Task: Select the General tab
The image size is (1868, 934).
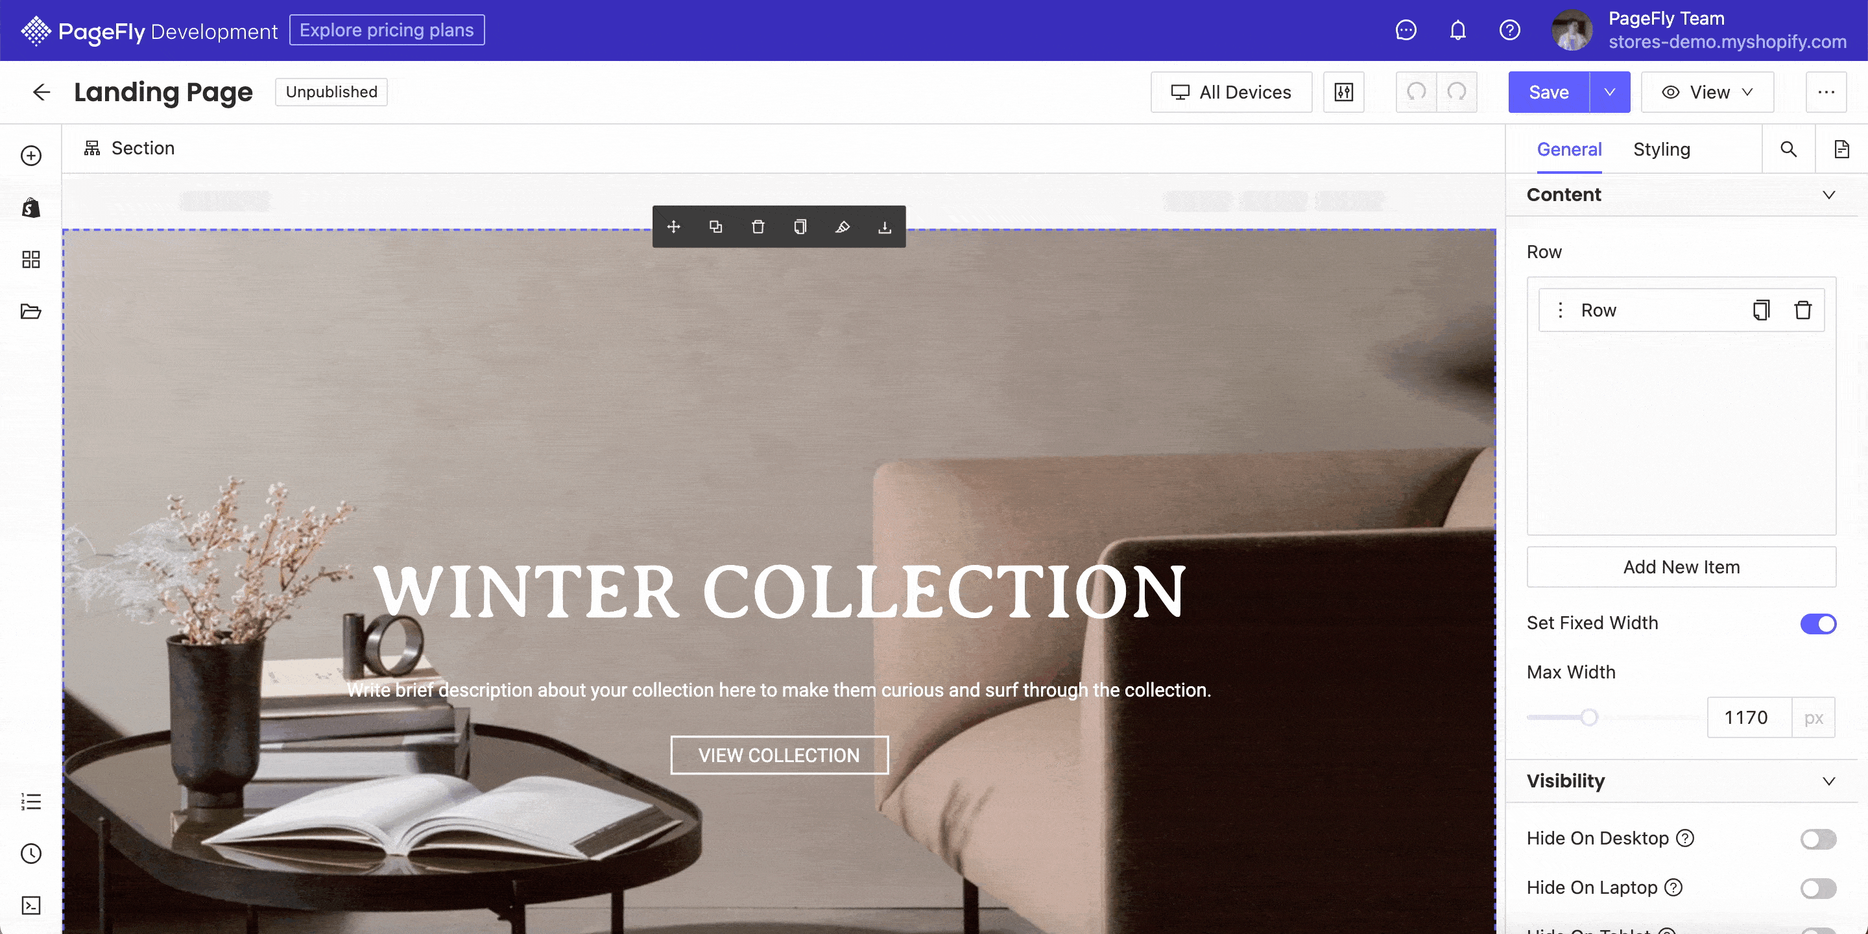Action: (x=1569, y=149)
